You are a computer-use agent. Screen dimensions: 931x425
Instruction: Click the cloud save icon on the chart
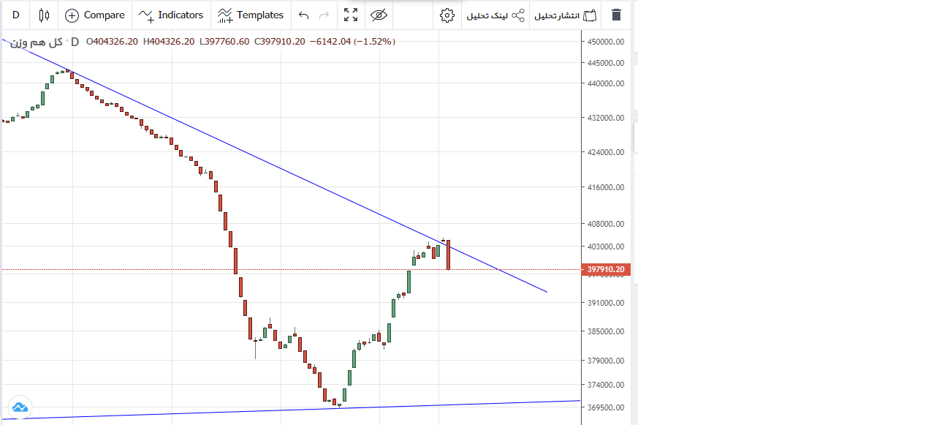pos(19,407)
